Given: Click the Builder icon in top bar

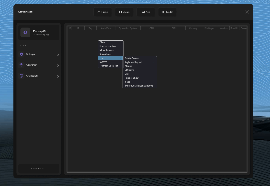Looking at the screenshot, I should [x=163, y=12].
